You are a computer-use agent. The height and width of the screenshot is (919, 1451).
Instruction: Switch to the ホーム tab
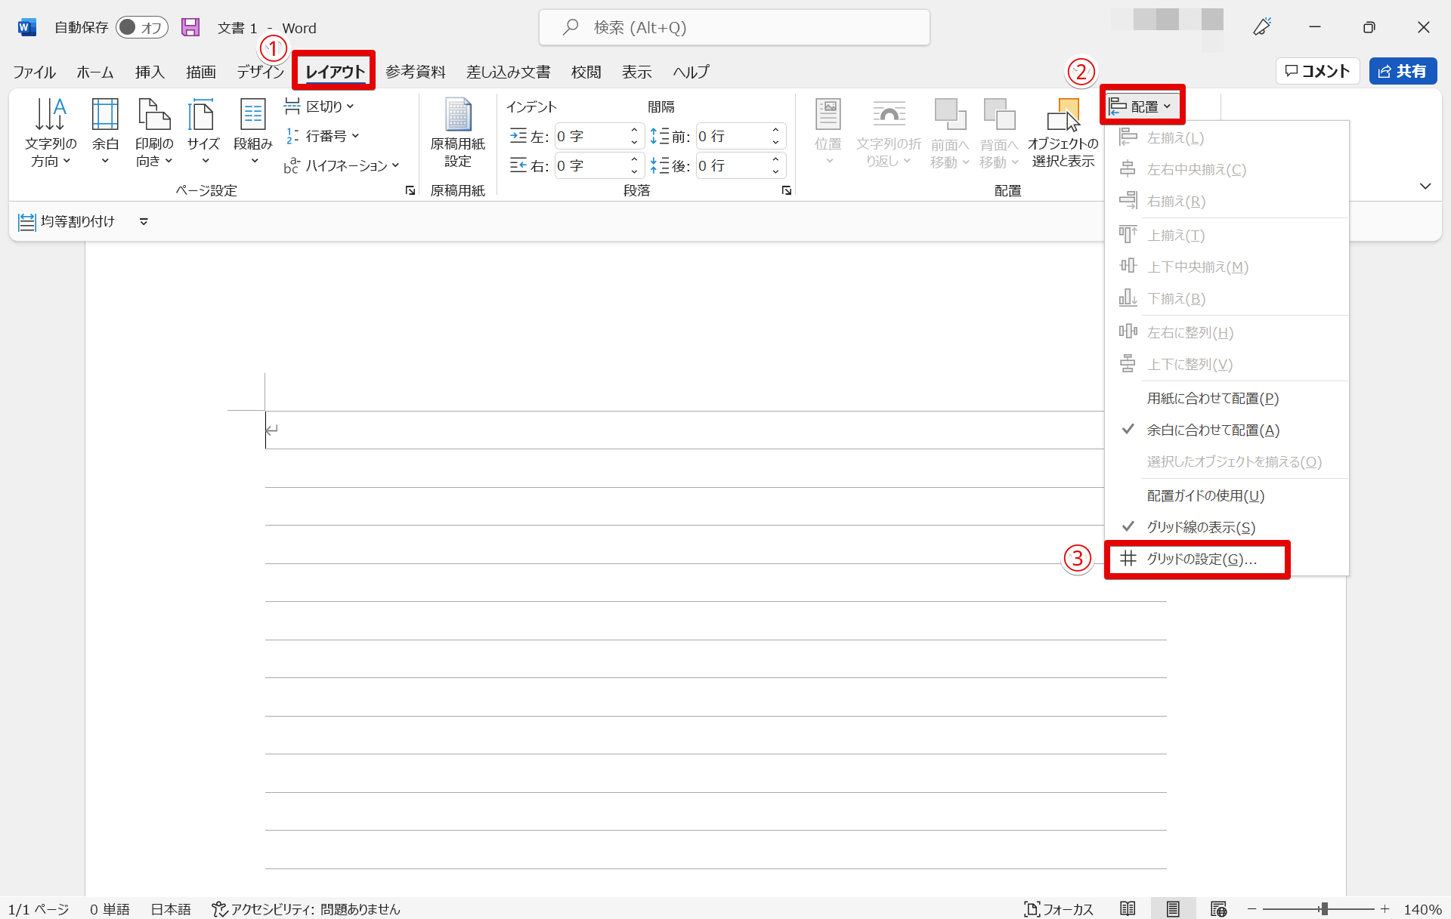click(x=95, y=72)
